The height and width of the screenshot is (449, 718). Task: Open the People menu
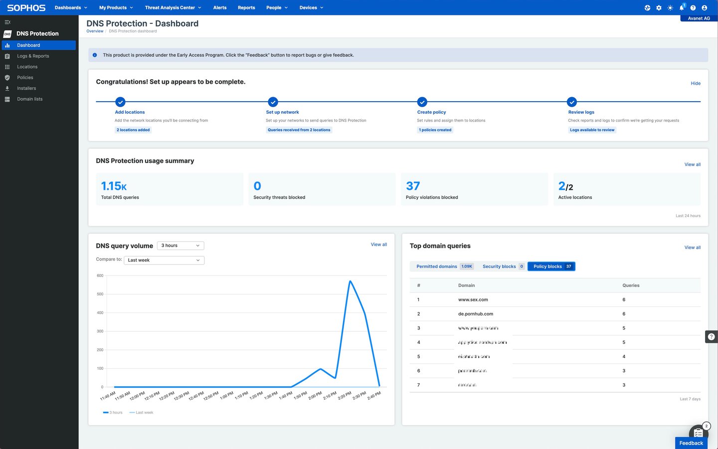[277, 7]
